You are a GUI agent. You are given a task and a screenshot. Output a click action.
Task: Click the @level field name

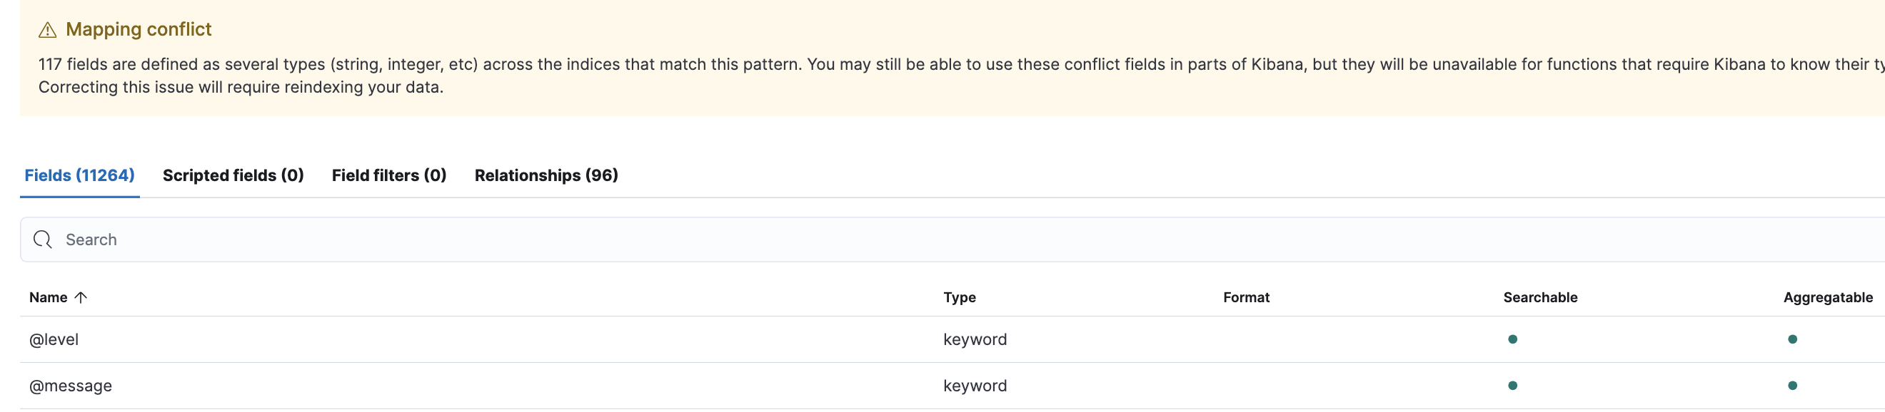click(54, 339)
